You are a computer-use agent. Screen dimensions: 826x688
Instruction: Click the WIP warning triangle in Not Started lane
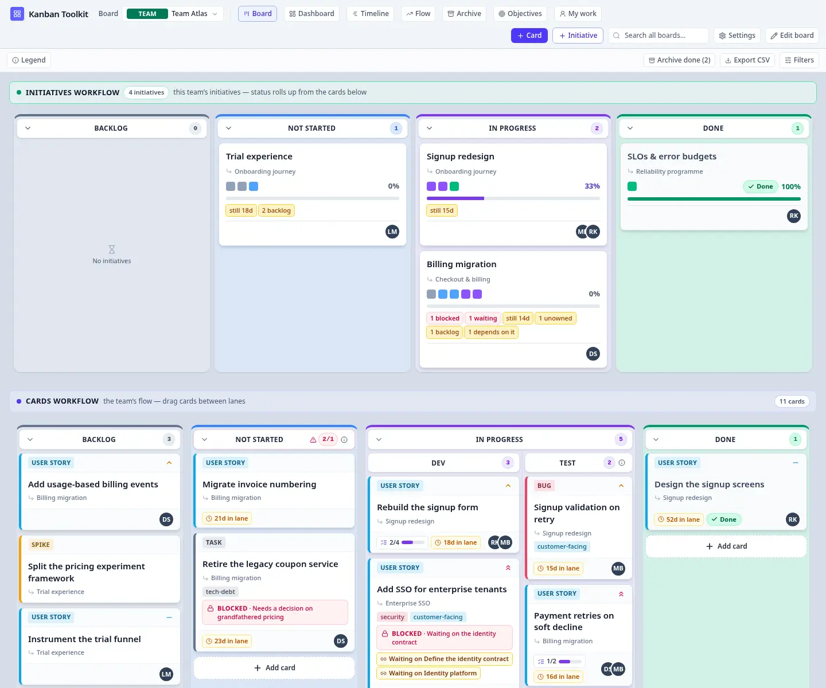tap(313, 440)
